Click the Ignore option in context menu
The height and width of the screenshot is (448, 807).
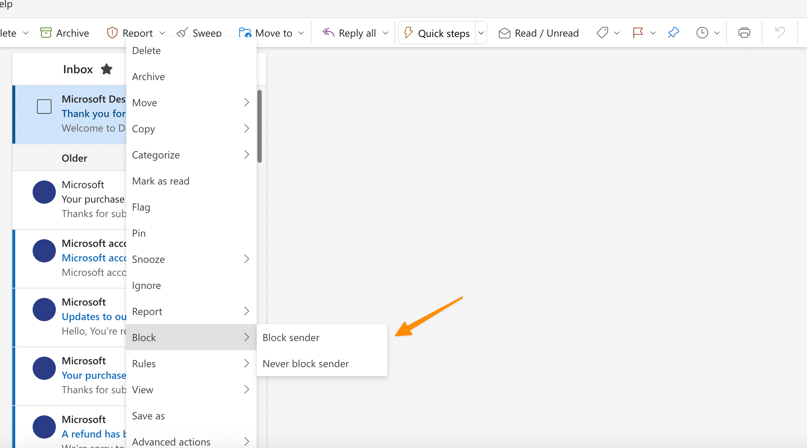[146, 285]
